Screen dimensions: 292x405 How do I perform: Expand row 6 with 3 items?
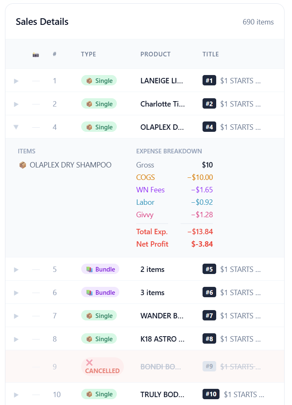click(16, 293)
